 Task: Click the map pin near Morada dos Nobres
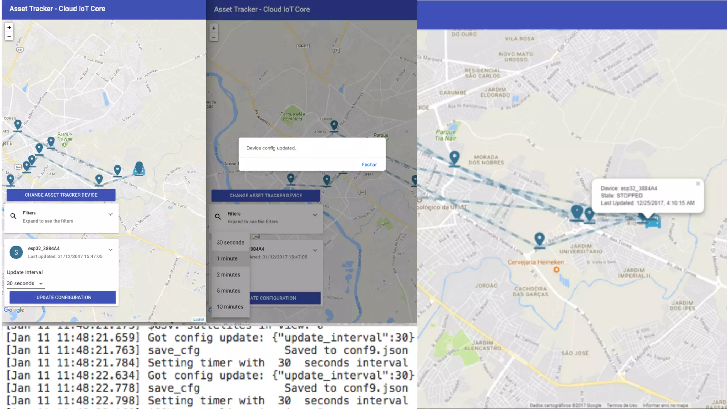click(454, 157)
